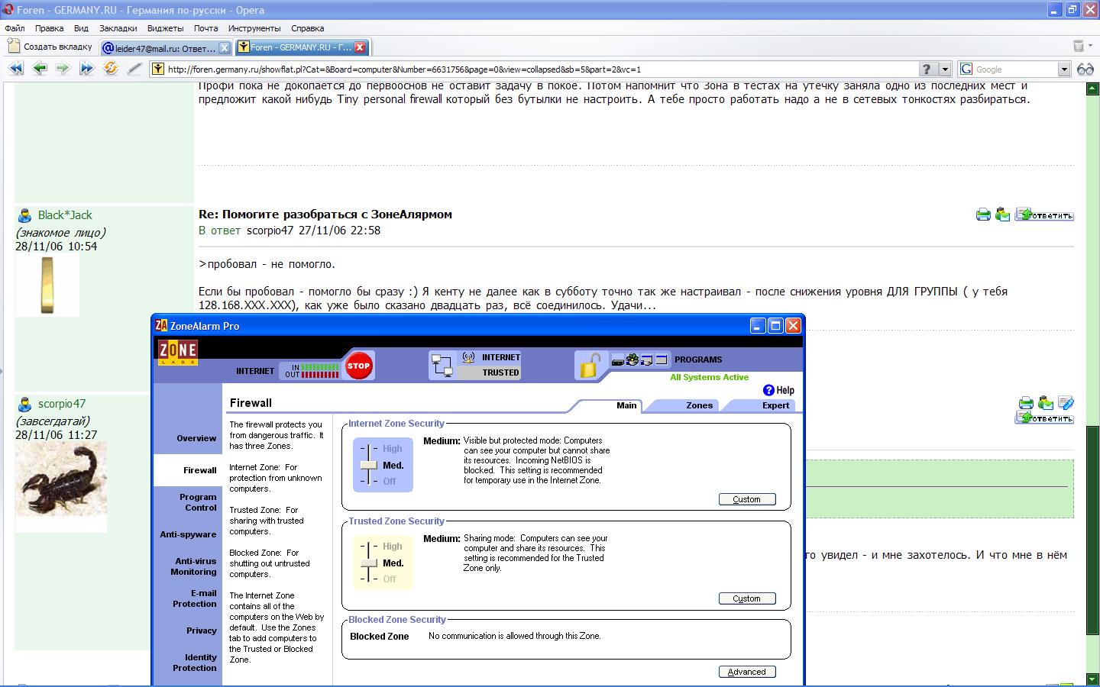This screenshot has height=687, width=1100.
Task: Select the Main tab in ZoneAlarm Firewall
Action: (626, 405)
